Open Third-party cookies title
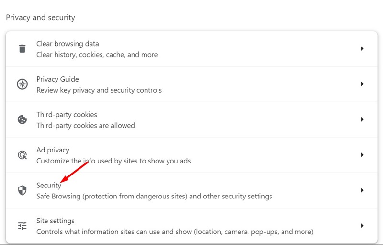This screenshot has height=245, width=383. click(x=67, y=115)
